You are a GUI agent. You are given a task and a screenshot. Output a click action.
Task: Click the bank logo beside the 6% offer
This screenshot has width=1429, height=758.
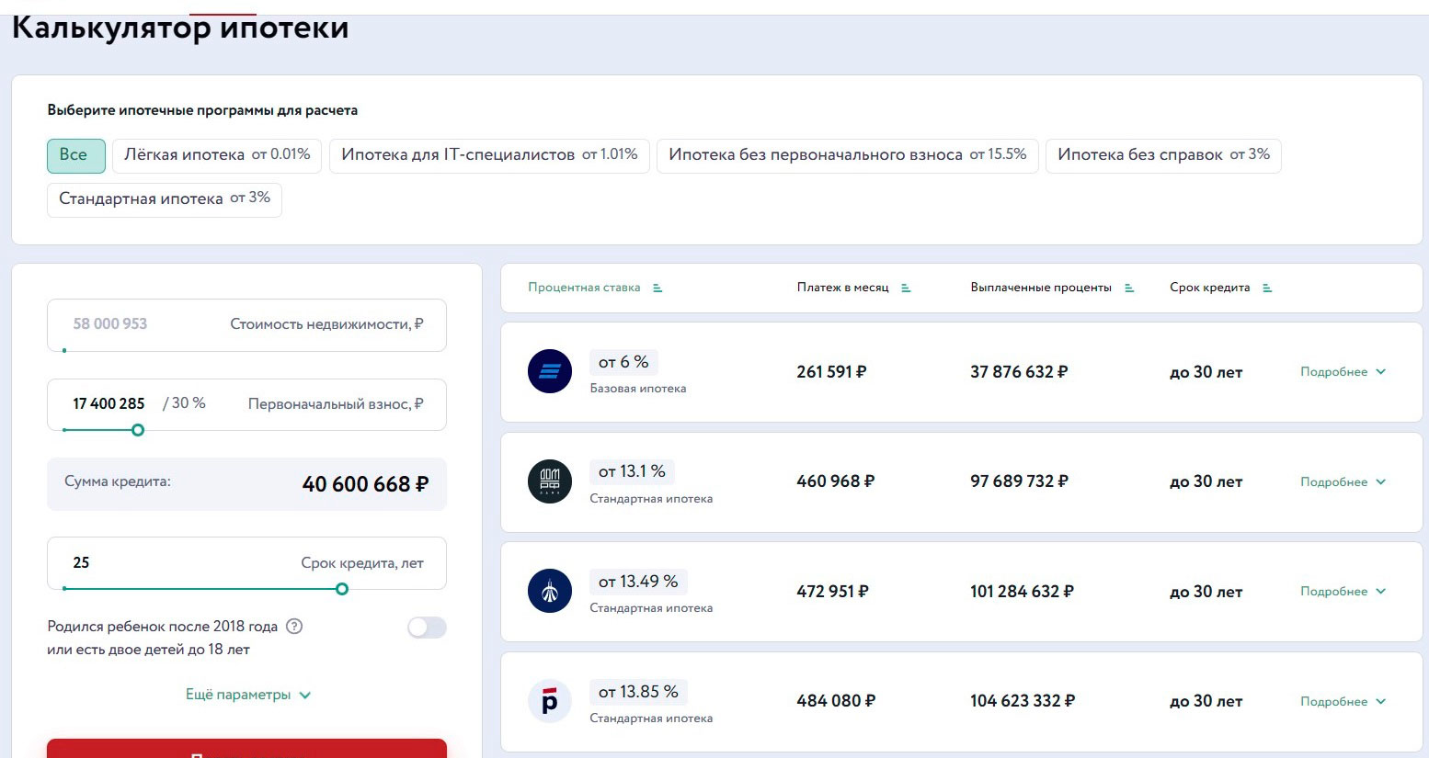click(550, 372)
